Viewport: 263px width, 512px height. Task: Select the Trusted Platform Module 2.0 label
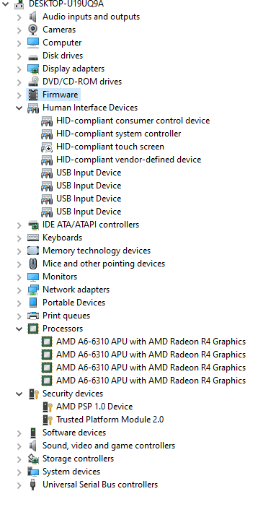110,420
